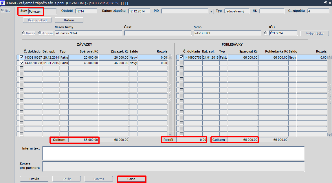Click the Historie button
The width and height of the screenshot is (332, 183).
69,20
